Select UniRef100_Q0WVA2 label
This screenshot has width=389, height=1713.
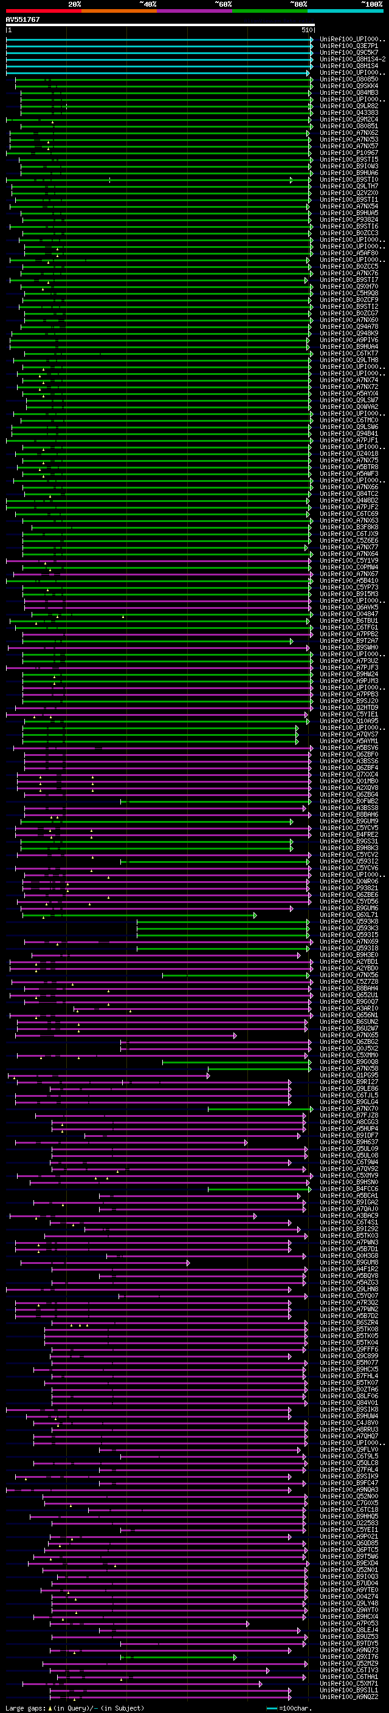pos(349,407)
